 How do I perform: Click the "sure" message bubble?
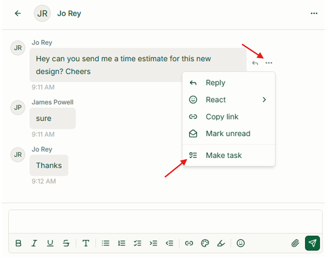tap(53, 118)
